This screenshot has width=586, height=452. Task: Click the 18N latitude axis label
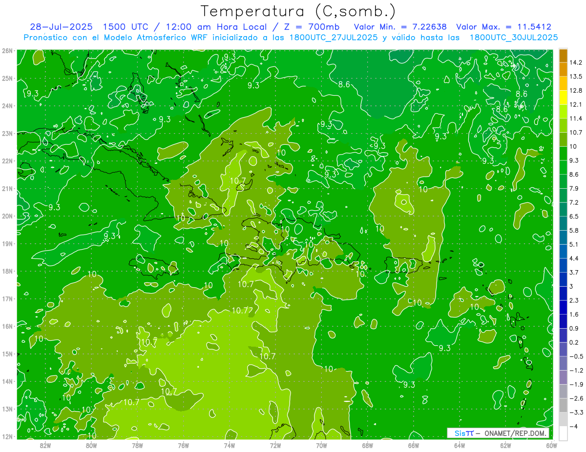[x=7, y=271]
